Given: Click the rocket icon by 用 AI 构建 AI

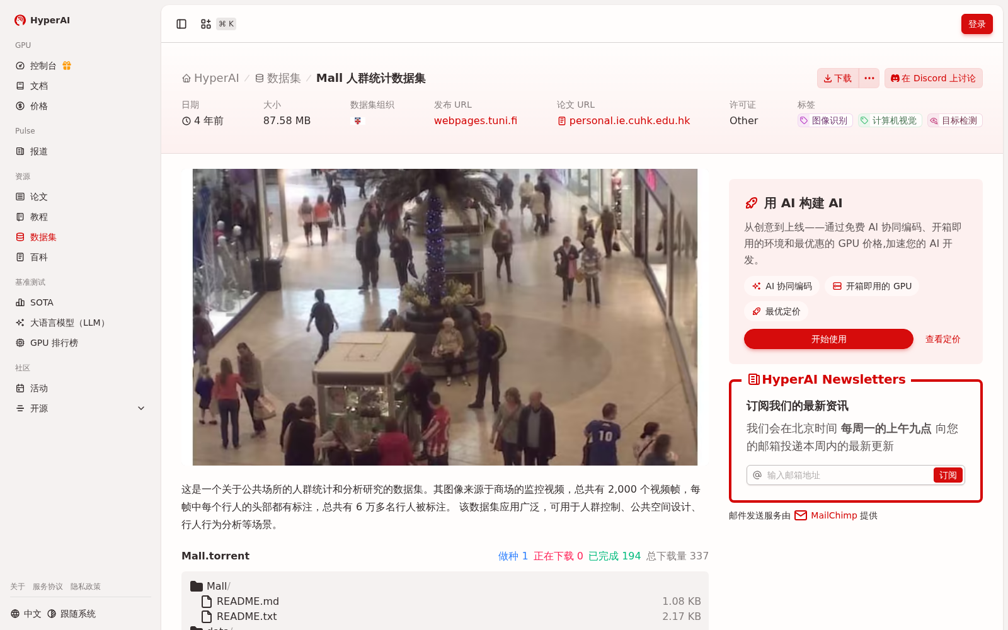Looking at the screenshot, I should point(751,203).
